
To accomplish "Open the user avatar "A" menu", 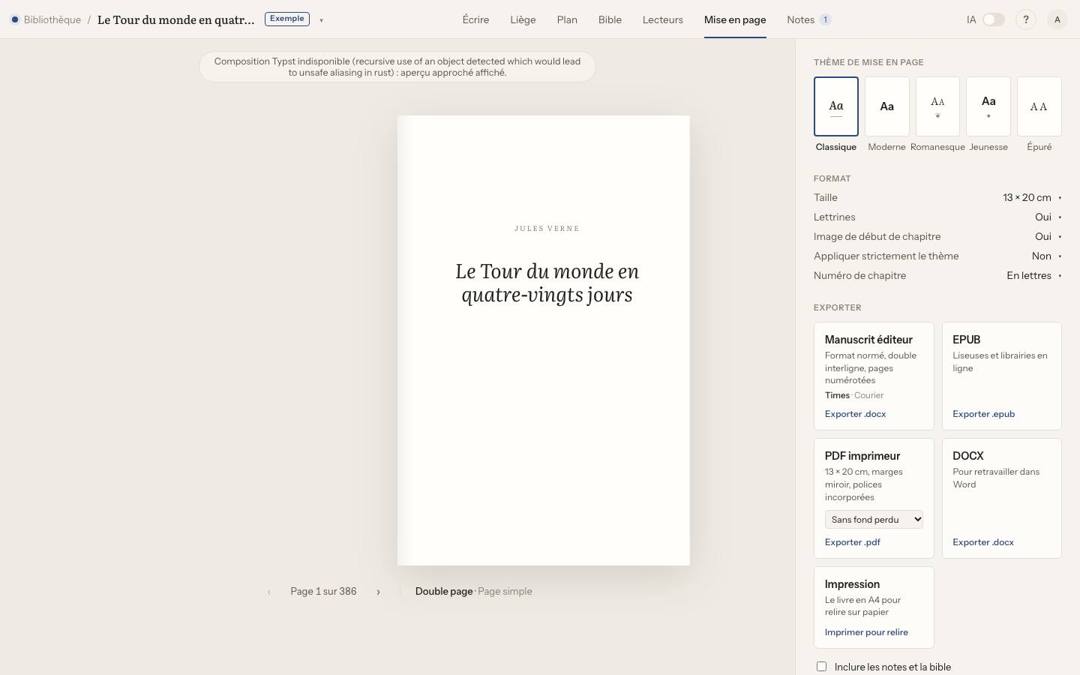I will tap(1057, 19).
